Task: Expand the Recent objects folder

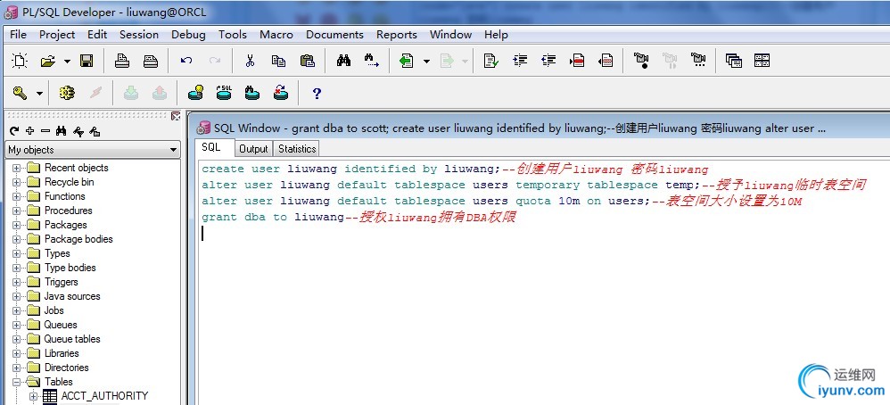Action: click(x=16, y=168)
